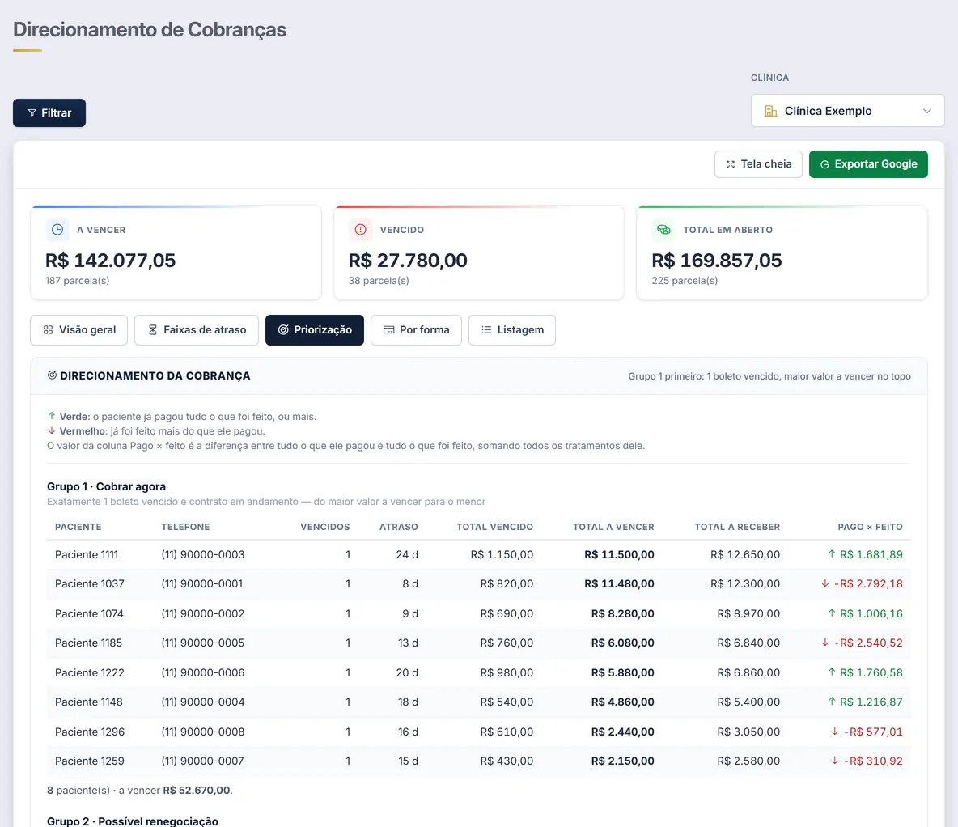The width and height of the screenshot is (958, 827).
Task: Click the Grupo 1 · Cobrar agora heading
Action: coord(106,486)
